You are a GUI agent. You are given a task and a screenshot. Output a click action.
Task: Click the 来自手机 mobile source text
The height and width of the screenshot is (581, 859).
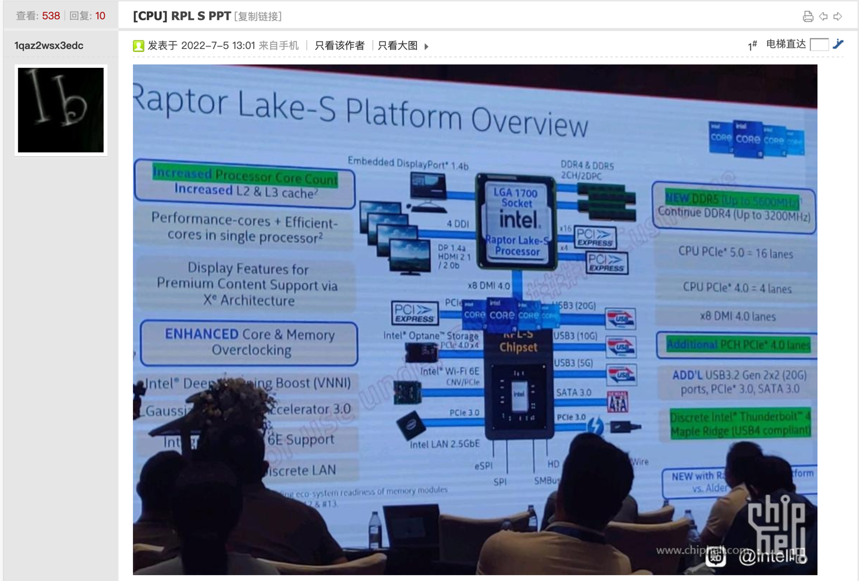[279, 46]
